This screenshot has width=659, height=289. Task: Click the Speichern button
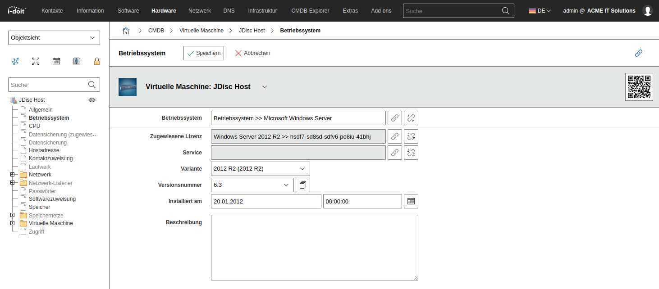(x=204, y=53)
